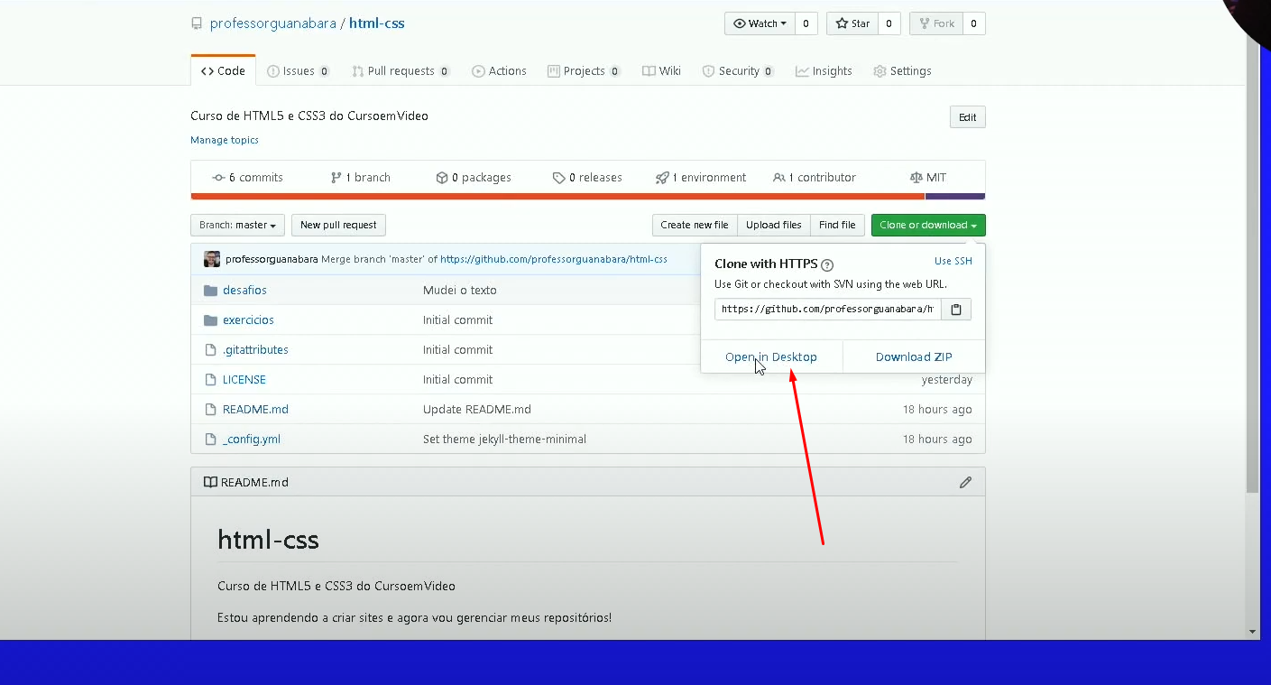Open the Branch: master dropdown
The width and height of the screenshot is (1271, 685).
coord(238,226)
